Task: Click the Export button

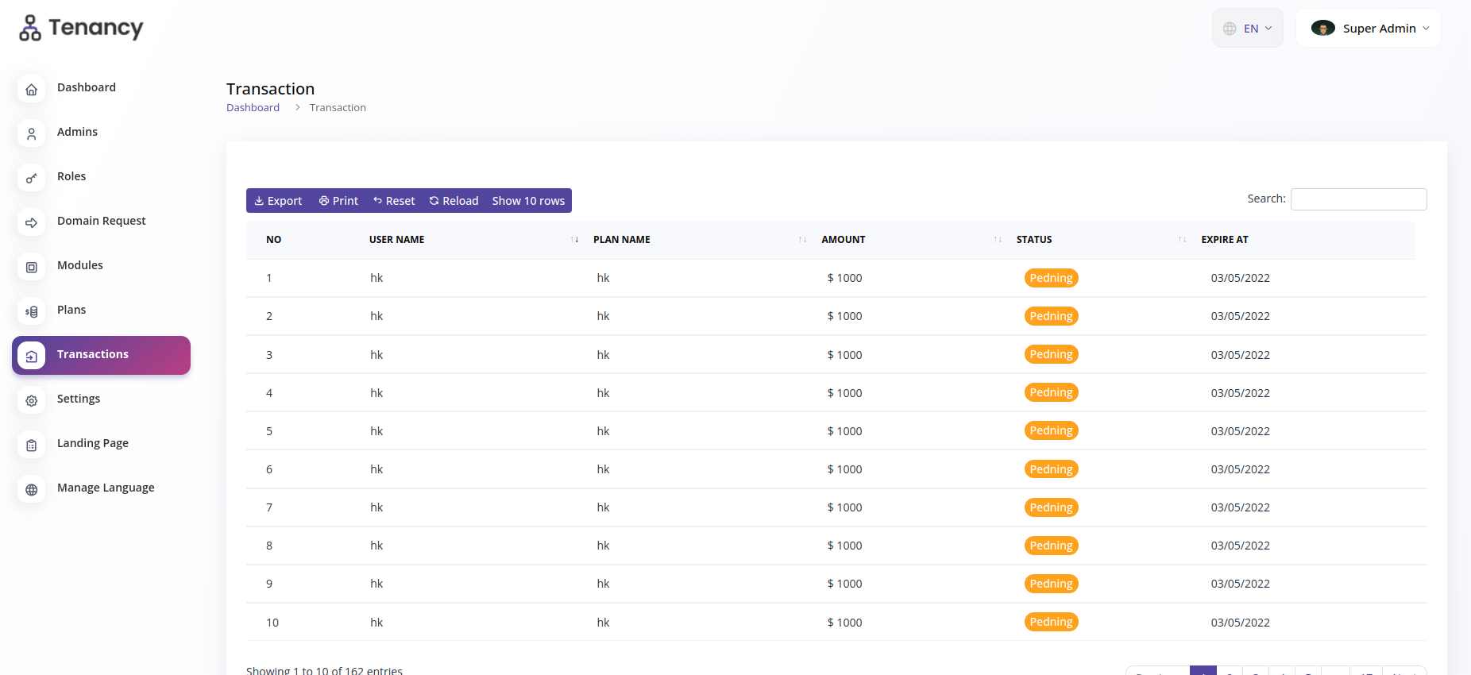Action: pos(278,201)
